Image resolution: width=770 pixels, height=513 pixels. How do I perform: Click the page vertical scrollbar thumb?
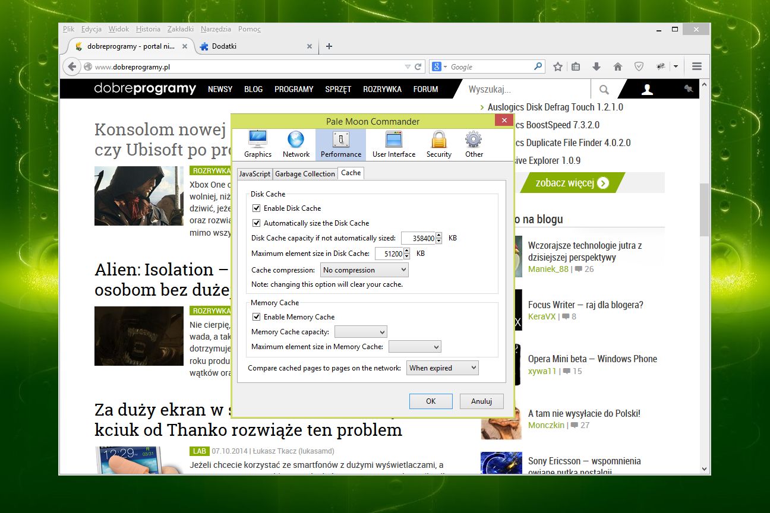705,210
